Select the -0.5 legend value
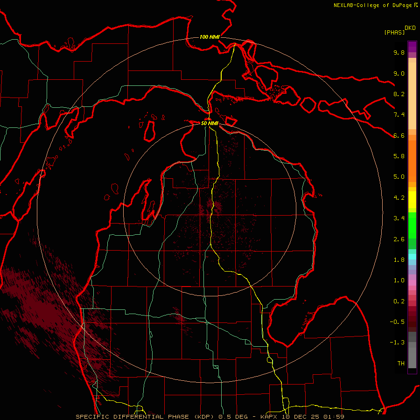This screenshot has height=420, width=420. pyautogui.click(x=397, y=322)
